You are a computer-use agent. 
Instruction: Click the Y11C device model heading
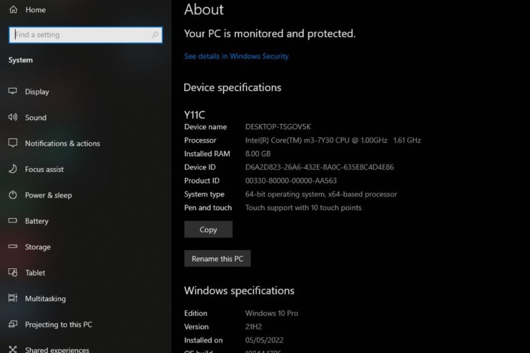(x=195, y=115)
